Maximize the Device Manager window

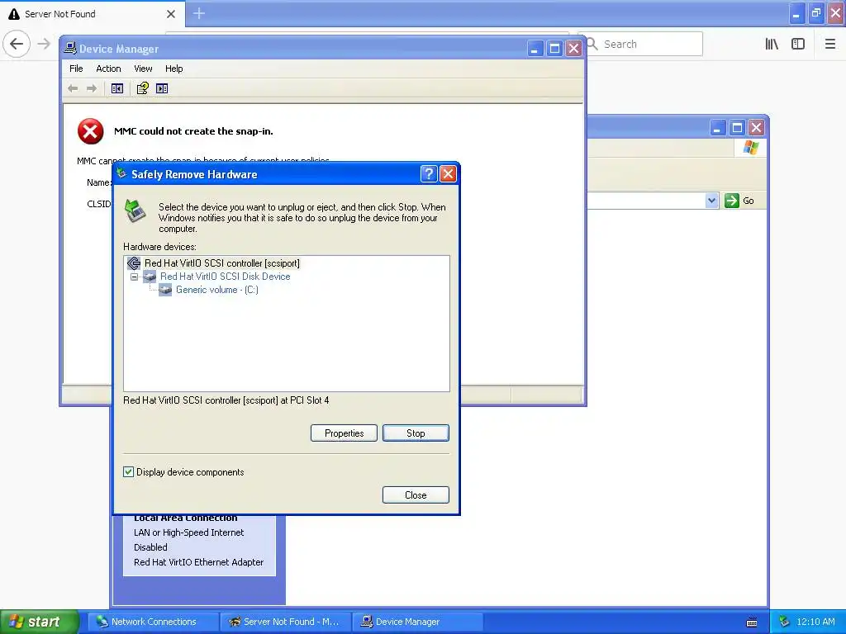[x=554, y=49]
